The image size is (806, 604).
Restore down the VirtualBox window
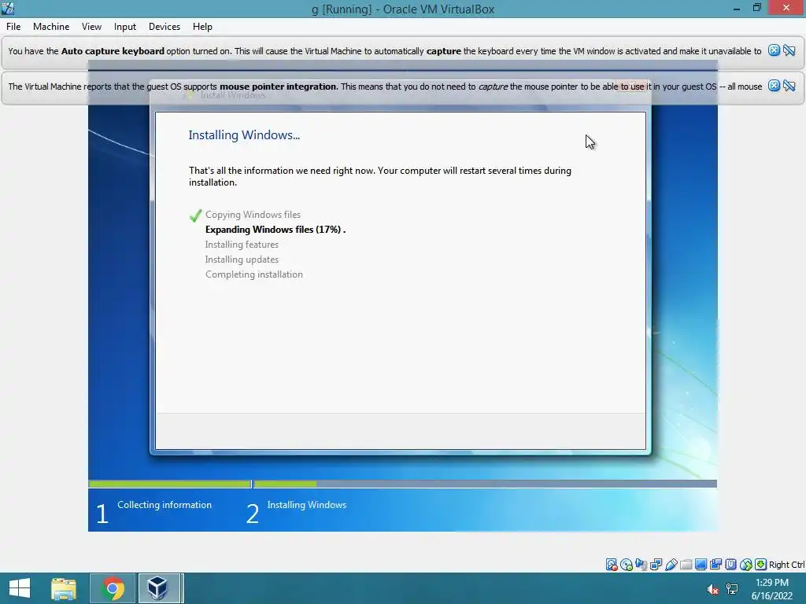(x=756, y=8)
